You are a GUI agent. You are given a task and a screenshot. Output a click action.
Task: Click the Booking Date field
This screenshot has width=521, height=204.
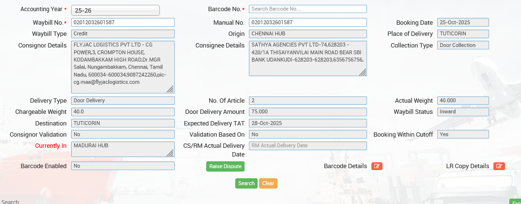pyautogui.click(x=462, y=22)
